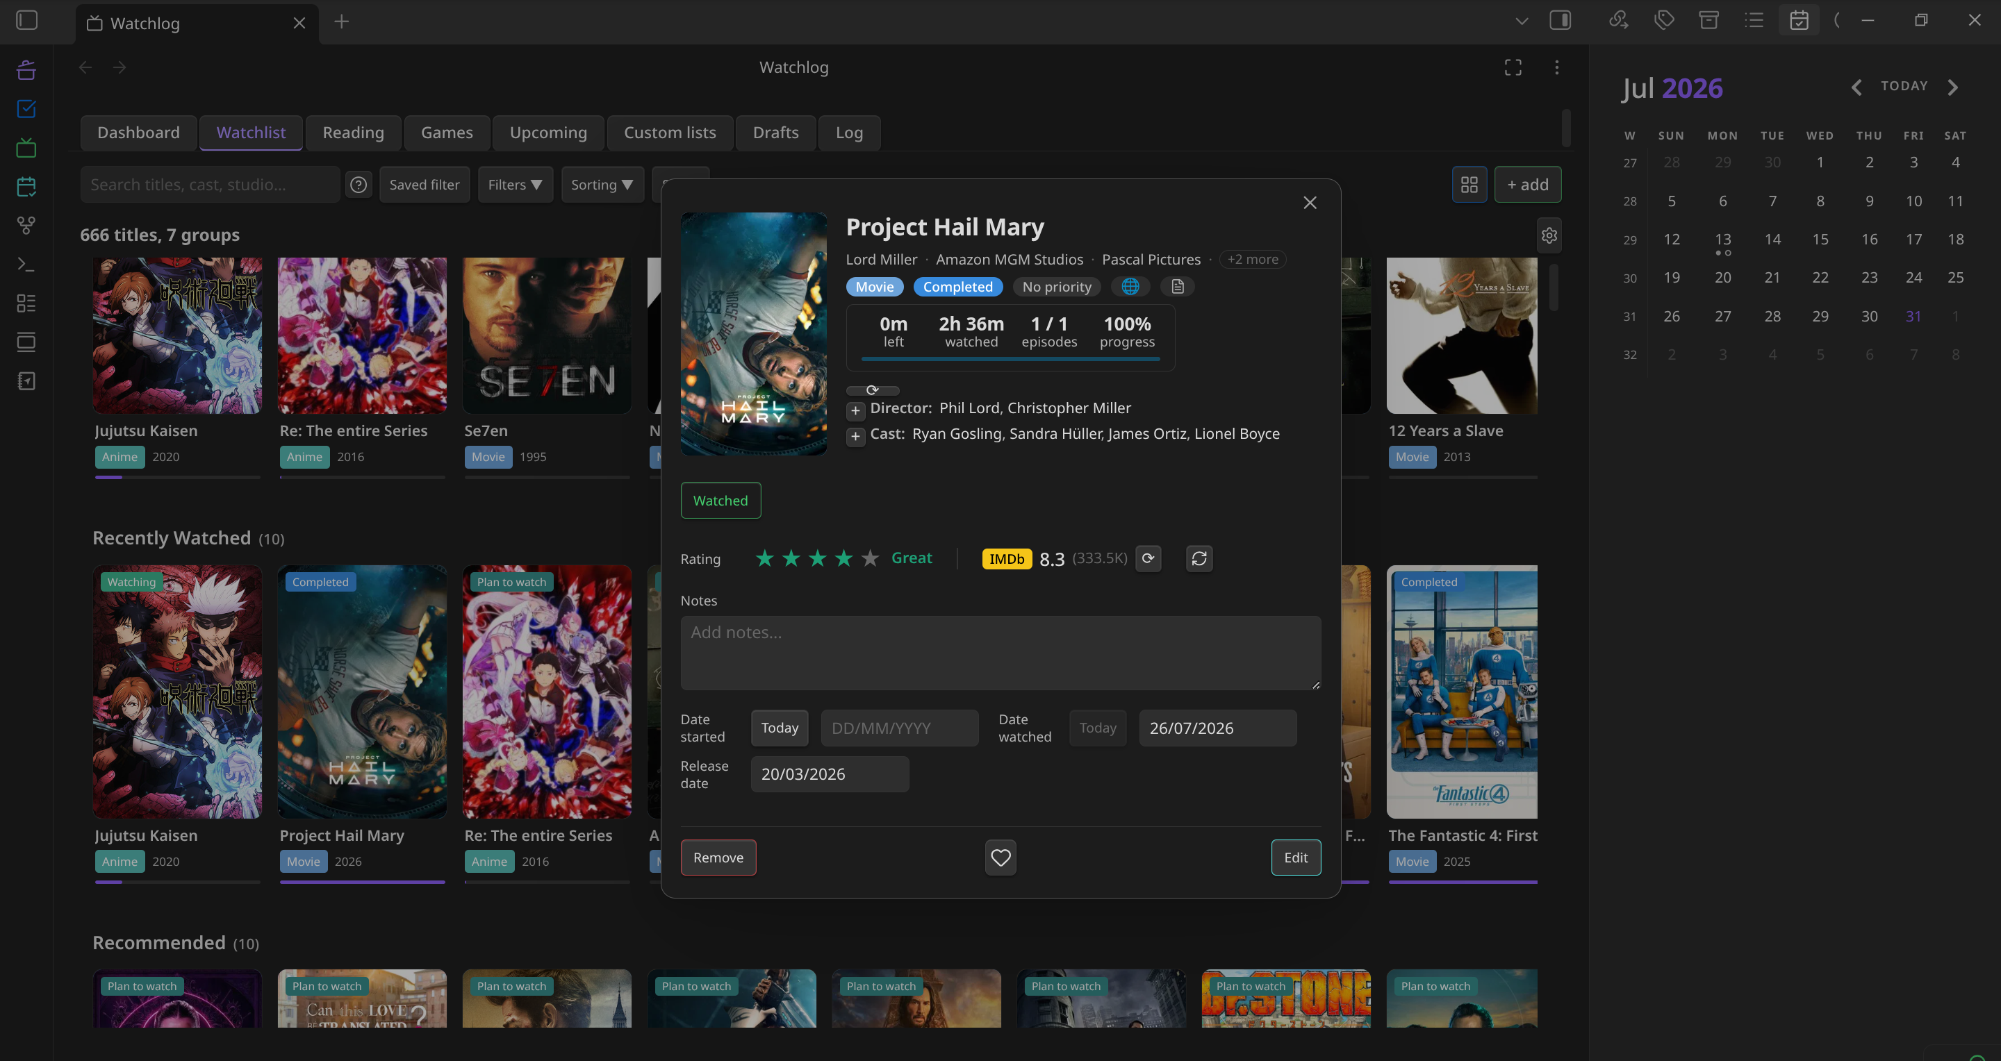Open the Completed status dropdown chip

(958, 286)
